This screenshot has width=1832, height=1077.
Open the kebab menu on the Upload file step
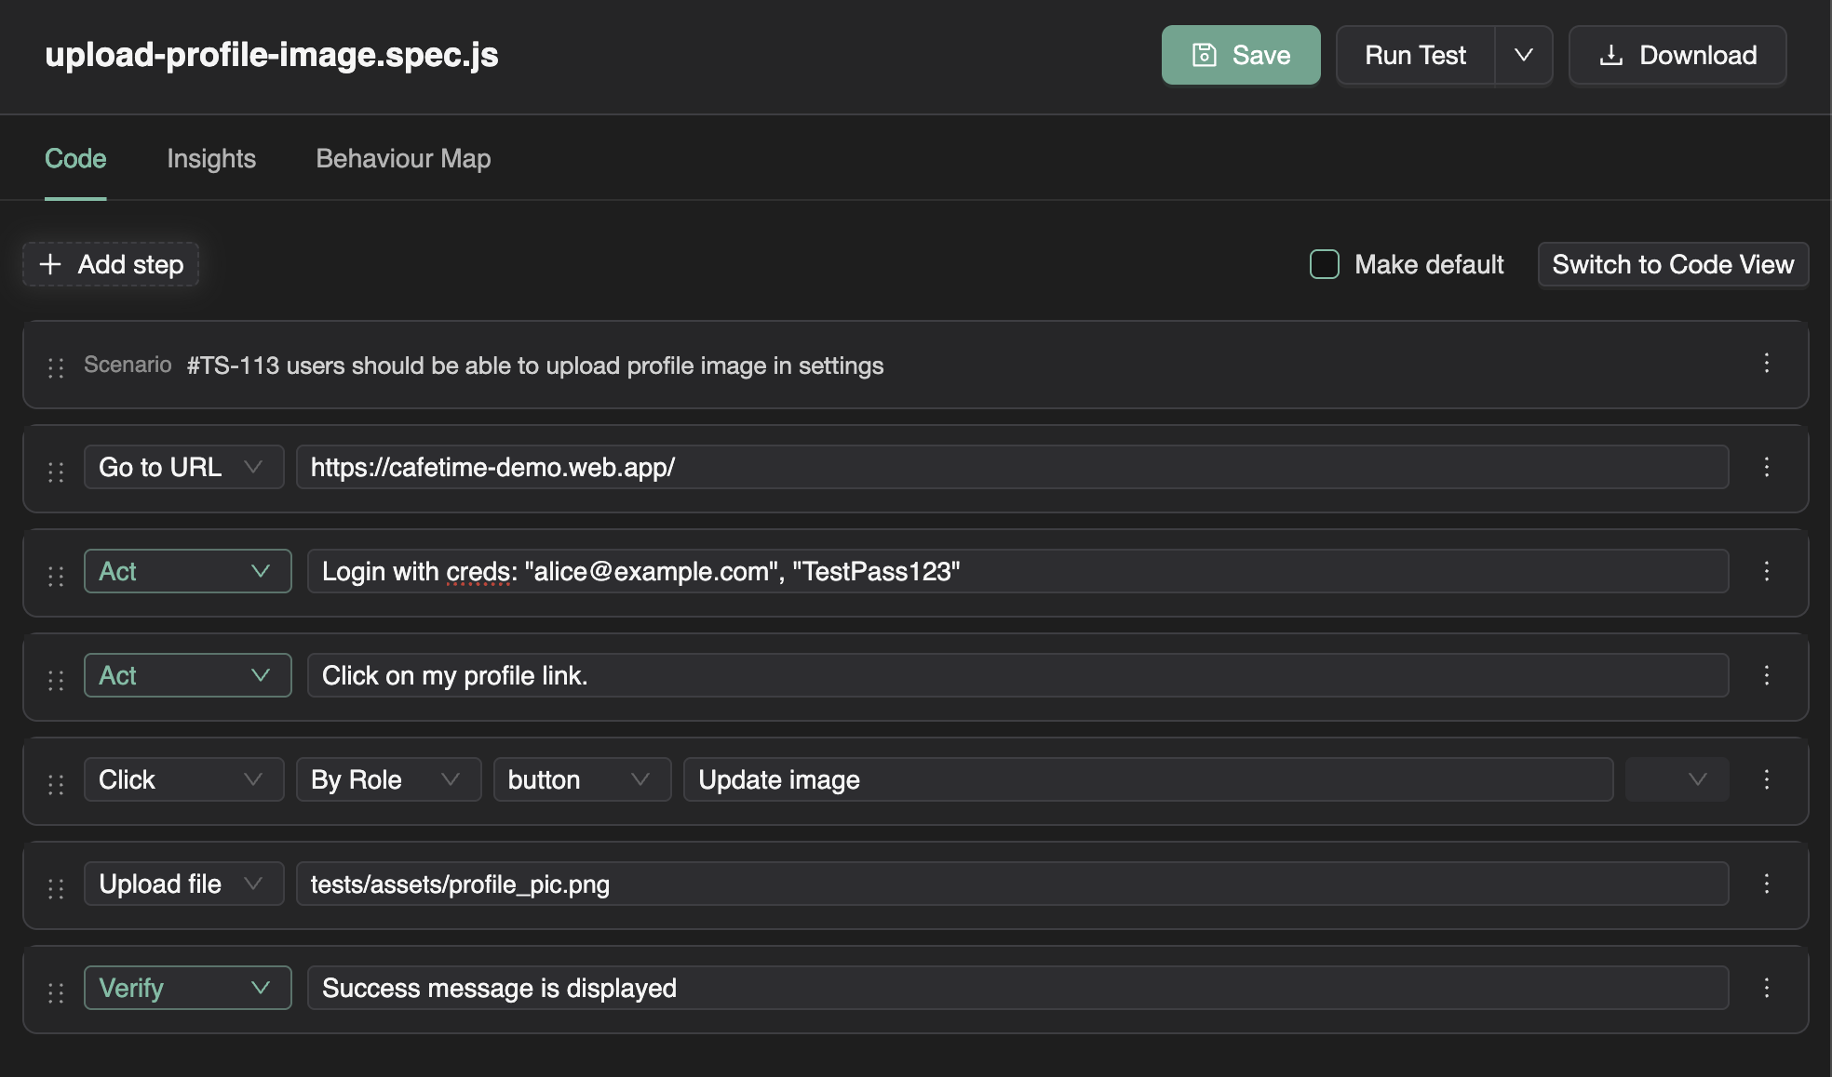[x=1768, y=884]
